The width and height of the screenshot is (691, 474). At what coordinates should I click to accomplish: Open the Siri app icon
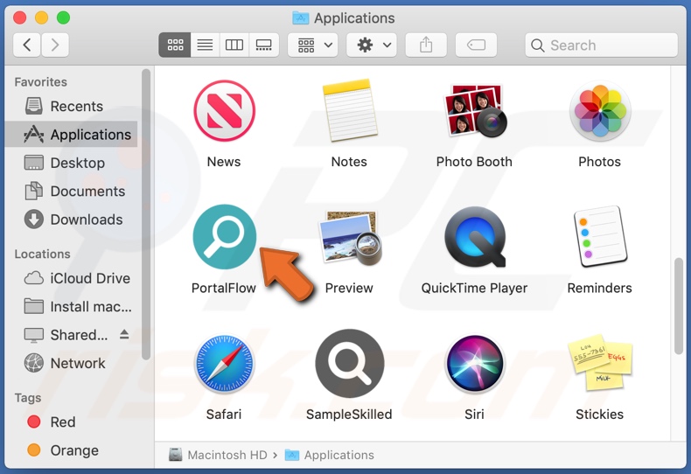click(x=475, y=363)
